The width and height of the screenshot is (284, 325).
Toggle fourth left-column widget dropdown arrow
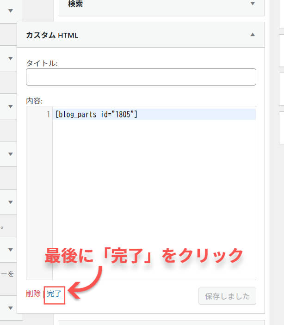pyautogui.click(x=10, y=154)
